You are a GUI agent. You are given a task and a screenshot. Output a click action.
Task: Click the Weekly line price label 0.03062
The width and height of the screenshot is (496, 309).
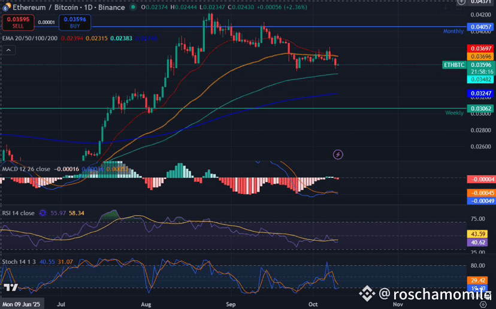point(481,108)
